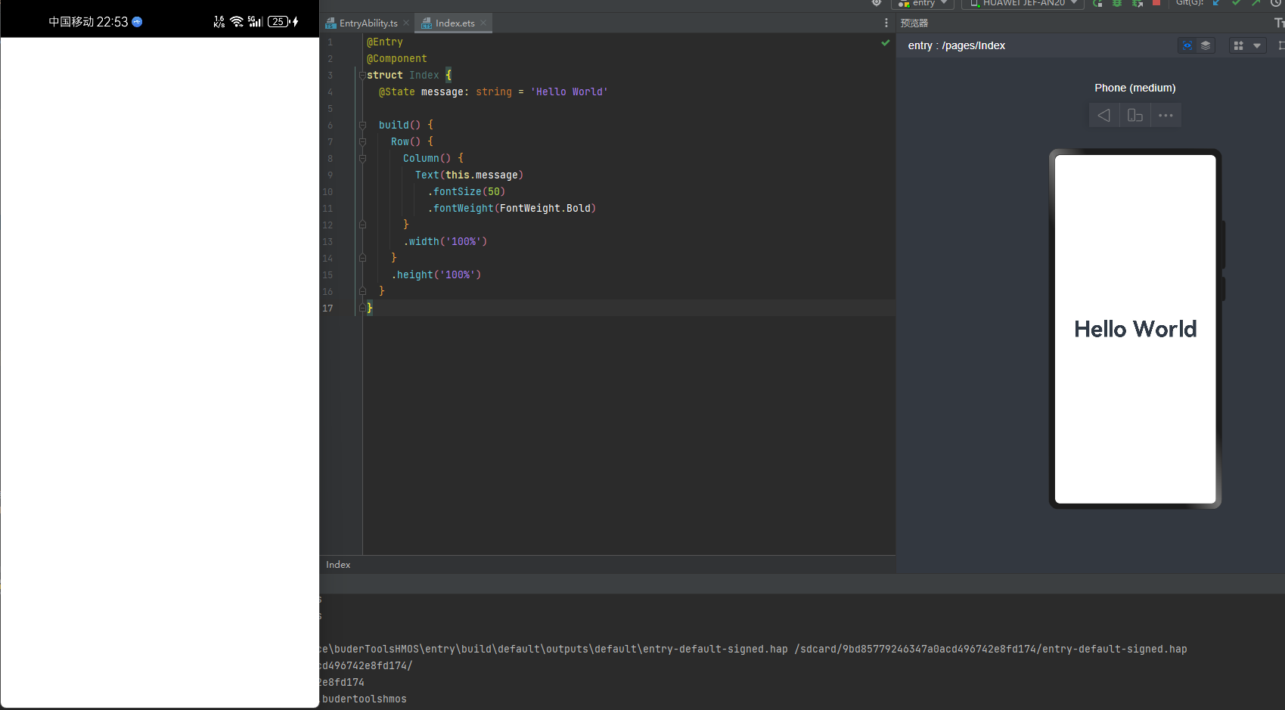
Task: Click fold end marker on line 14
Action: (x=362, y=259)
